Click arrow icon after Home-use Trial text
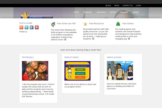 click(x=65, y=40)
